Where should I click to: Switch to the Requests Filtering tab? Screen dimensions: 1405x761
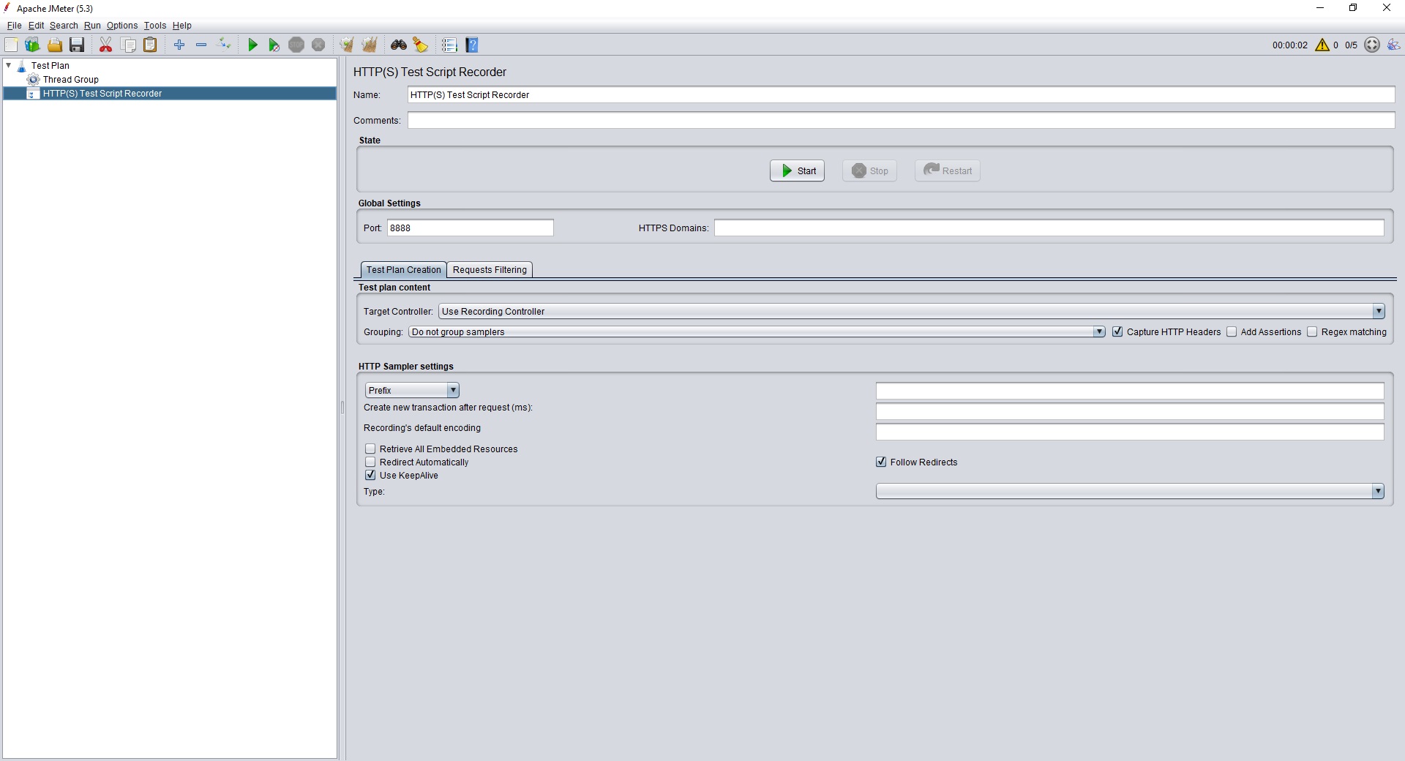pyautogui.click(x=490, y=270)
